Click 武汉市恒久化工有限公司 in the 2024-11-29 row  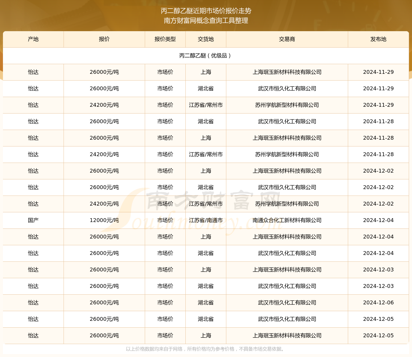pos(287,89)
